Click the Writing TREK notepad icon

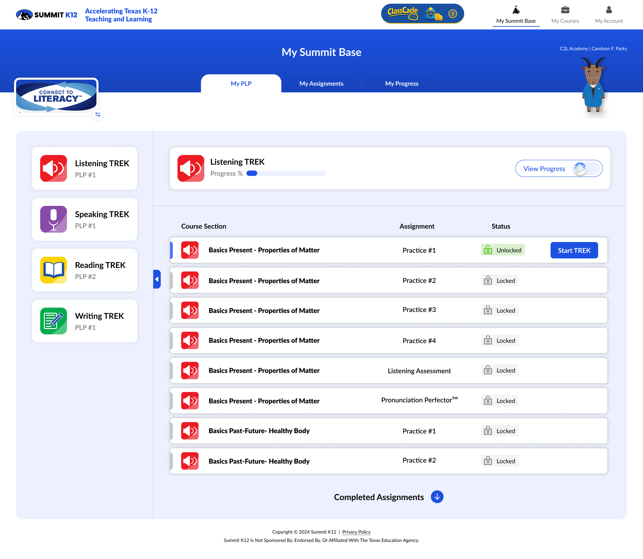point(54,321)
